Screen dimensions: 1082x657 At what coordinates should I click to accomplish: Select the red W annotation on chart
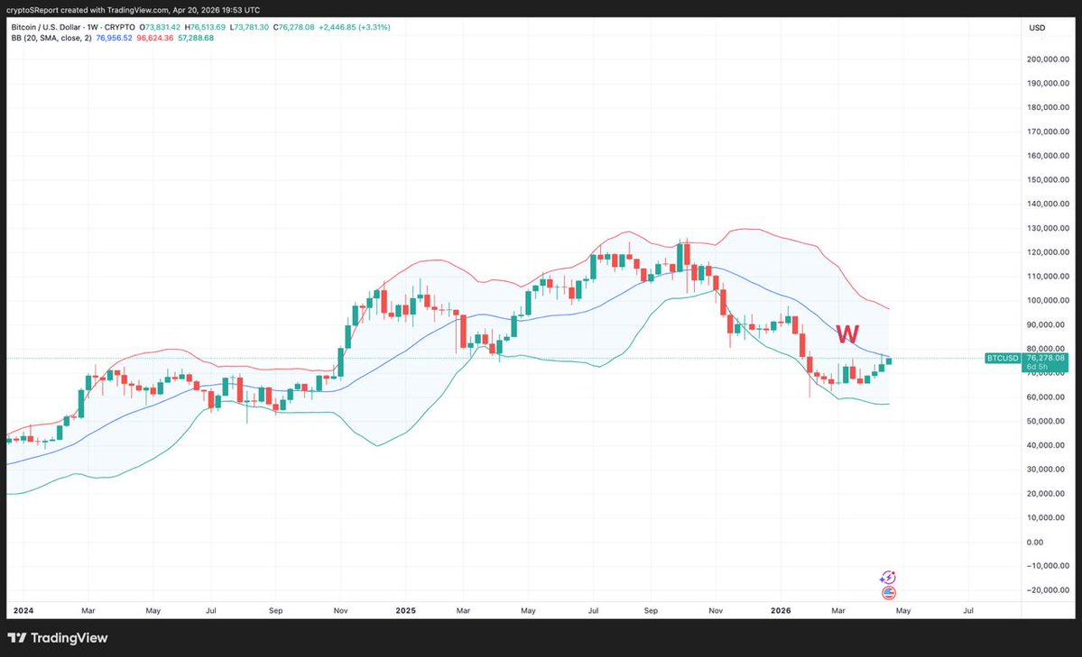[847, 334]
